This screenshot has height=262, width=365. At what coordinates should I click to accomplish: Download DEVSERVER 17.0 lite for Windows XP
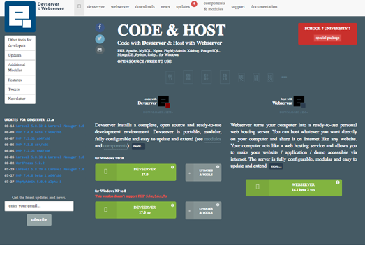pyautogui.click(x=135, y=210)
